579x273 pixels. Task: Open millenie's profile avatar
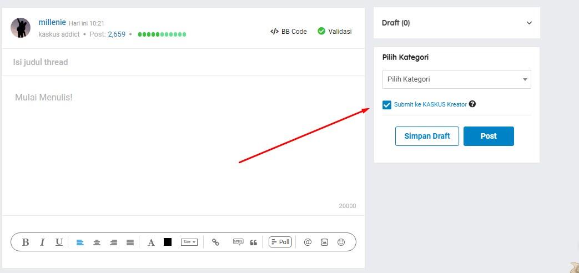click(x=21, y=28)
